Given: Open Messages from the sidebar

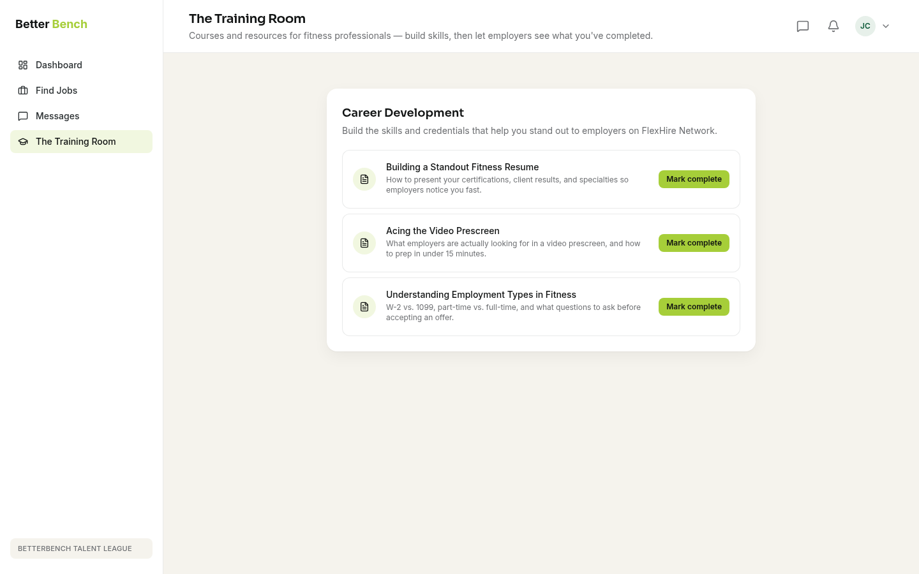Looking at the screenshot, I should [81, 116].
